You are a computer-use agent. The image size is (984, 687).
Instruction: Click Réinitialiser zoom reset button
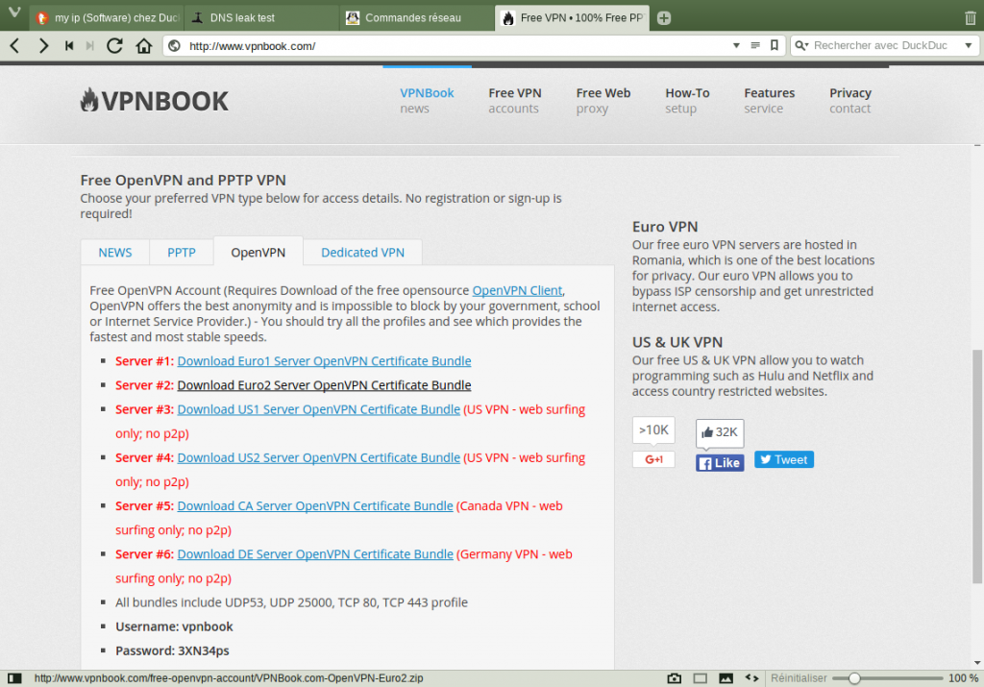coord(799,678)
